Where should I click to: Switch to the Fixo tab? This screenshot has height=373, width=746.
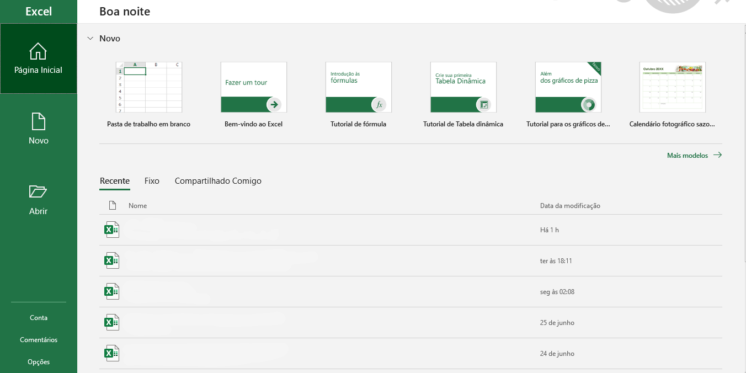[152, 181]
